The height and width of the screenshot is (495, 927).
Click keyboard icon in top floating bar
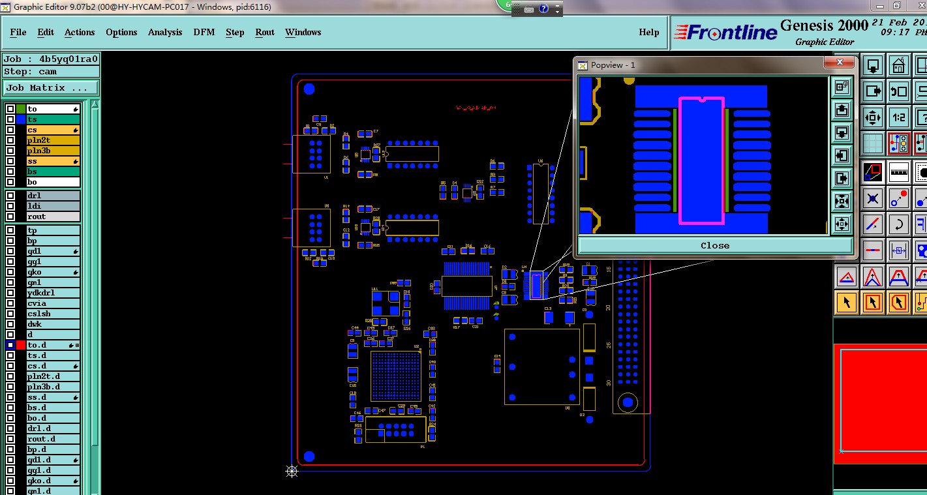529,9
